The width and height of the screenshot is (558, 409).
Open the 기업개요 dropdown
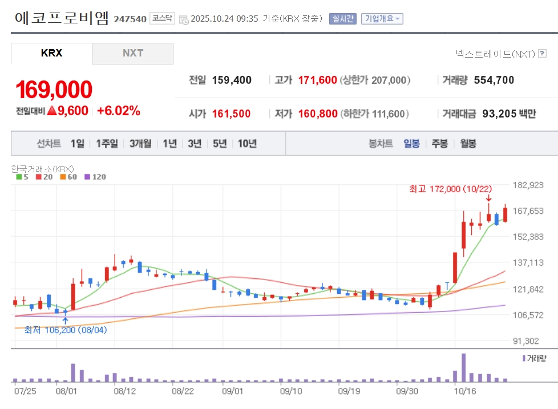point(382,18)
